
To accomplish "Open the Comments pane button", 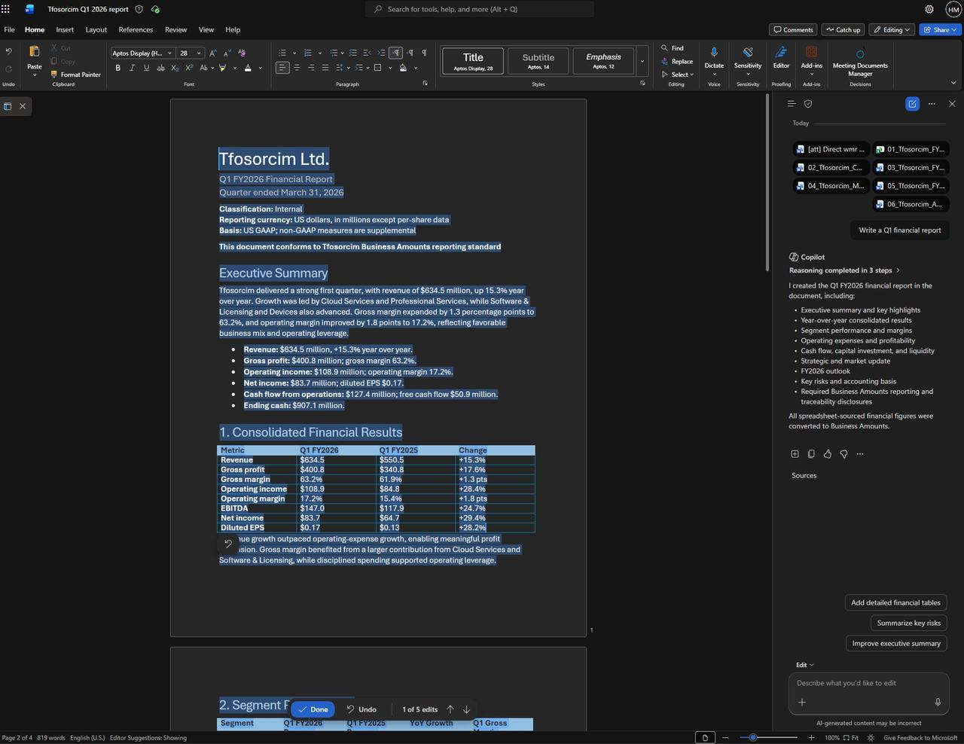I will [794, 29].
